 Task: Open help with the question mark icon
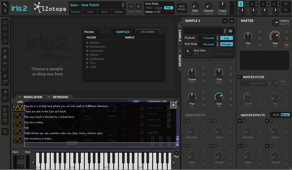(5, 11)
